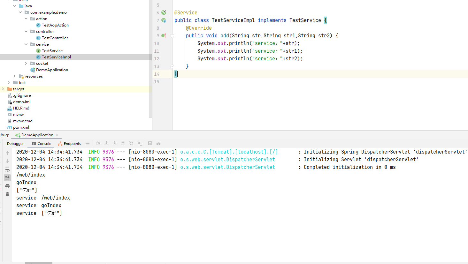Clear console with the trash icon
468x264 pixels.
[x=7, y=194]
